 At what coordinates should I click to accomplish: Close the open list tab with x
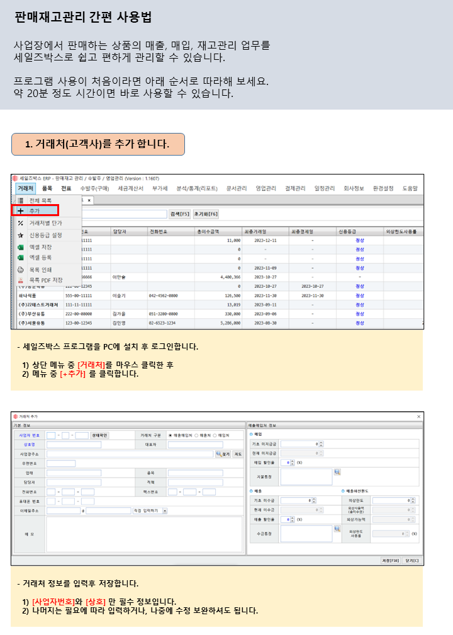(89, 200)
